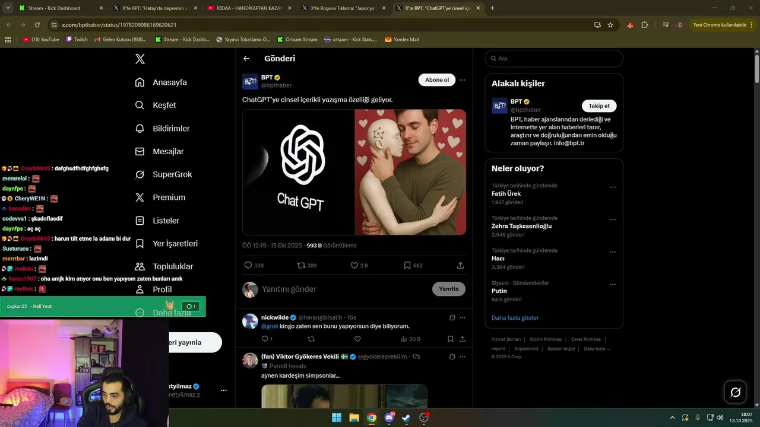
Task: Open the Hizmet Şartları footer link
Action: pyautogui.click(x=506, y=339)
